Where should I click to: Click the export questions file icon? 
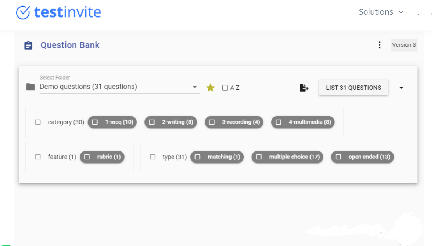point(304,88)
